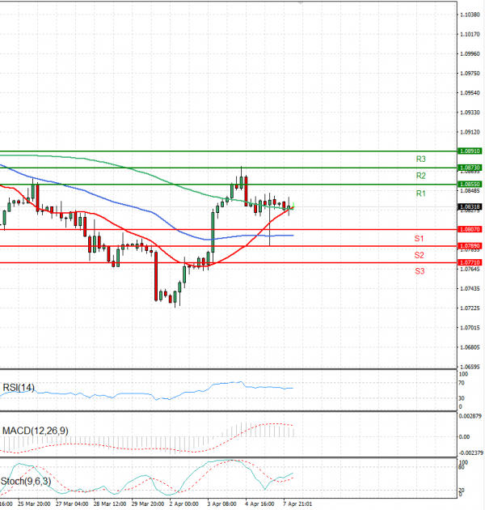485x510 pixels.
Task: Click the 1.09750 price axis value
Action: coord(470,73)
